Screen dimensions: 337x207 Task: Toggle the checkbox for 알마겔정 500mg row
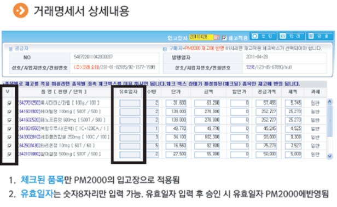coord(9,154)
